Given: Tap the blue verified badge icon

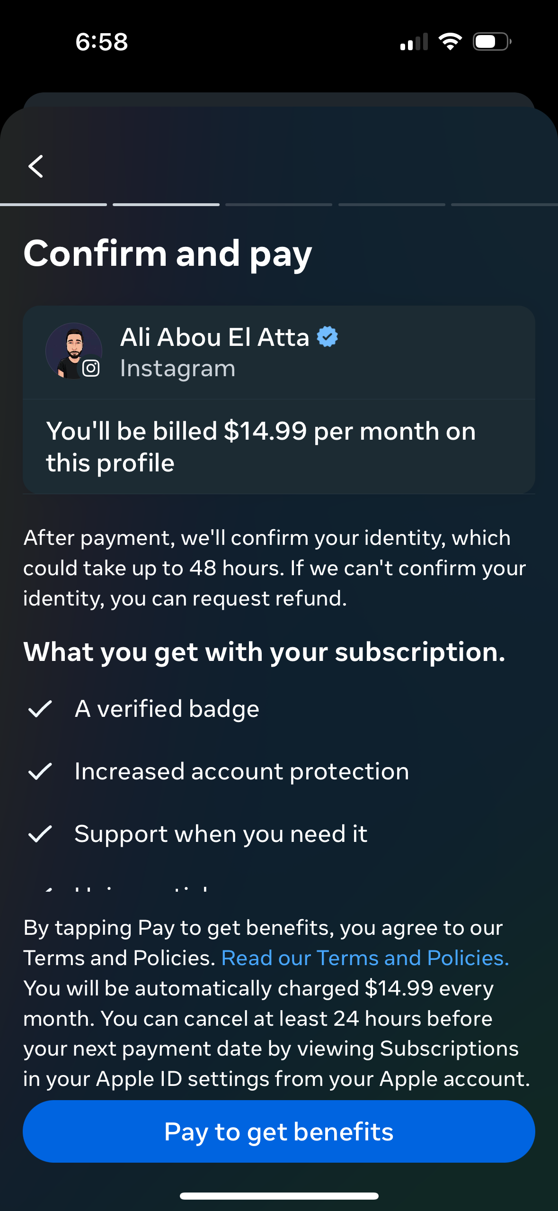Looking at the screenshot, I should click(327, 337).
